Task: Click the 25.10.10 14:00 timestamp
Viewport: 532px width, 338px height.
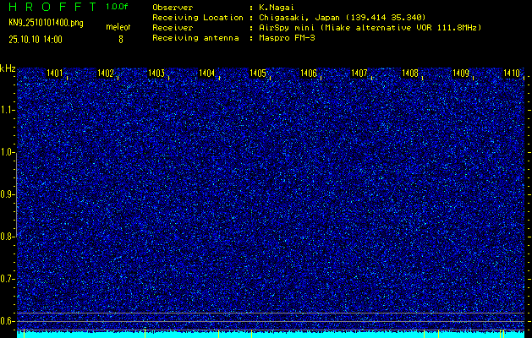Action: tap(36, 39)
